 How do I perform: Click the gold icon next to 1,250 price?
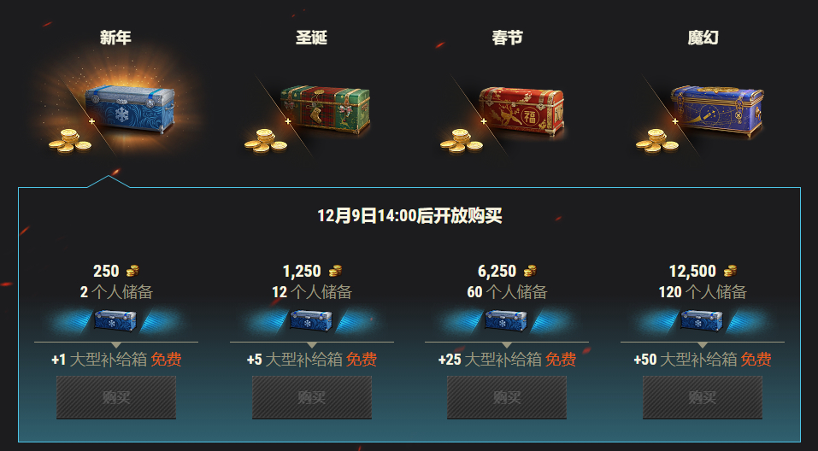click(335, 271)
